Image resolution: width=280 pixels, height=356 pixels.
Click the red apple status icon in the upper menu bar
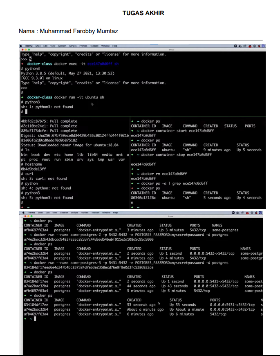tap(250, 46)
